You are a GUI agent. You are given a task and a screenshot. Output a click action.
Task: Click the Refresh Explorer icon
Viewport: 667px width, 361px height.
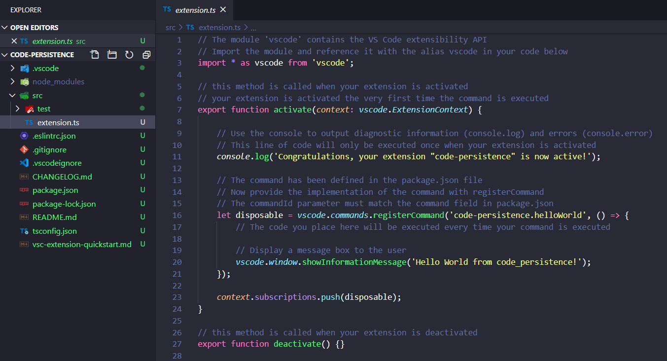[x=129, y=55]
